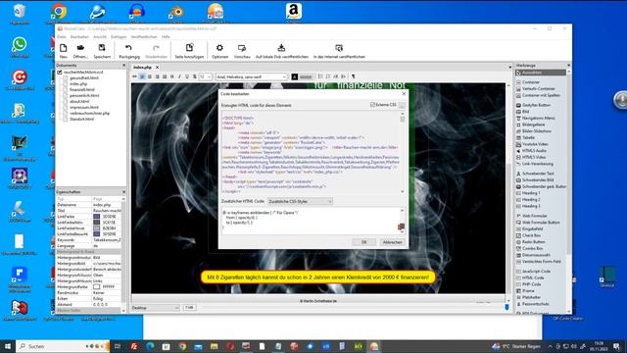Click the taskbar Suchen search box
The width and height of the screenshot is (627, 353).
click(63, 346)
